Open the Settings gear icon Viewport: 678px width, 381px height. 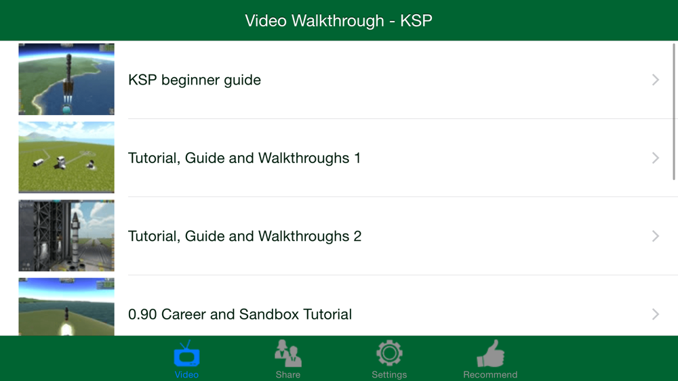coord(389,353)
